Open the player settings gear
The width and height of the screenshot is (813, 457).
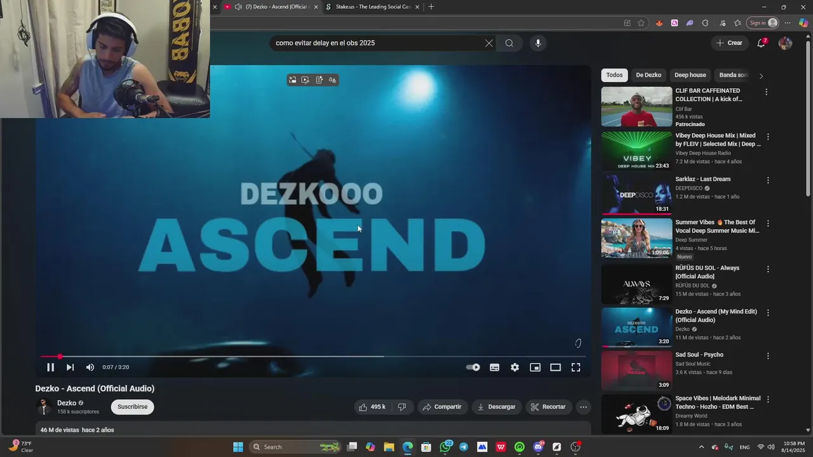click(514, 367)
